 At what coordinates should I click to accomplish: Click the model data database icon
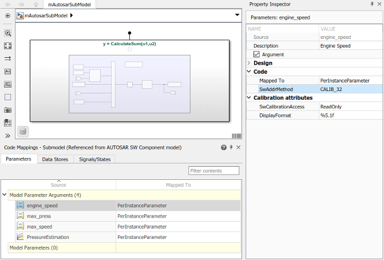(23, 131)
